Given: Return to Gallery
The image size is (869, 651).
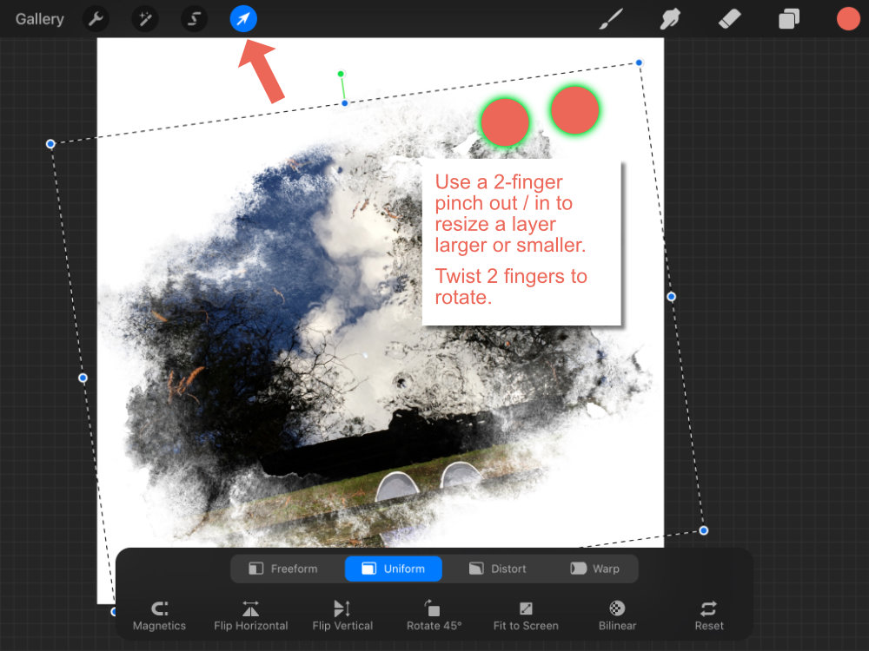Looking at the screenshot, I should point(39,19).
